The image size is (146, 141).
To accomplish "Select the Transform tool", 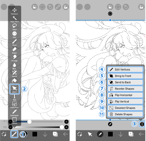I will [x=14, y=11].
